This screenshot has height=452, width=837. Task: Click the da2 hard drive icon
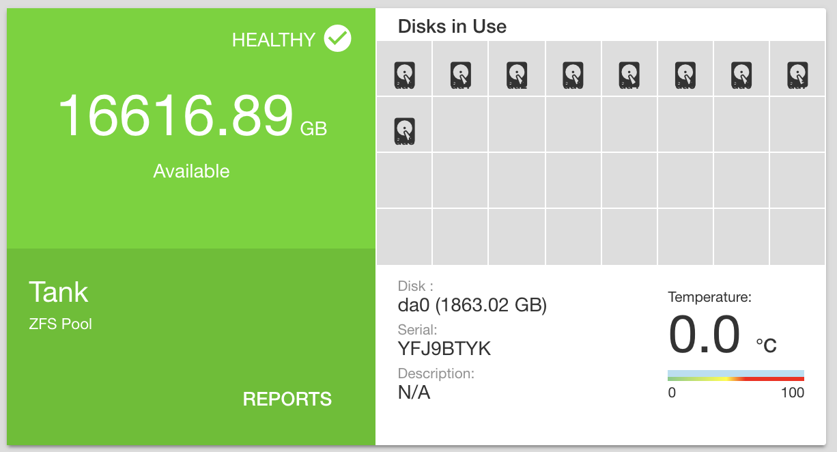click(x=517, y=75)
